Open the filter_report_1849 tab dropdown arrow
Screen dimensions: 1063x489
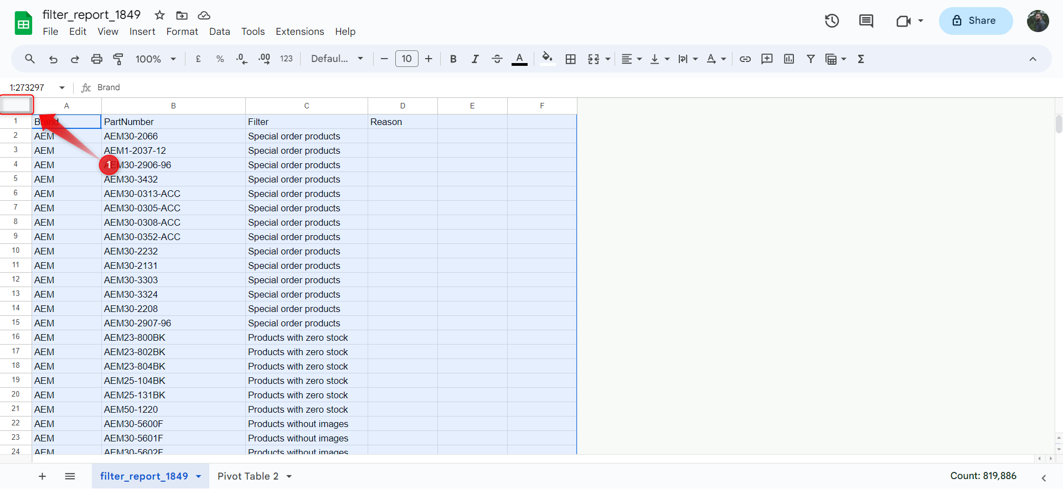(198, 476)
